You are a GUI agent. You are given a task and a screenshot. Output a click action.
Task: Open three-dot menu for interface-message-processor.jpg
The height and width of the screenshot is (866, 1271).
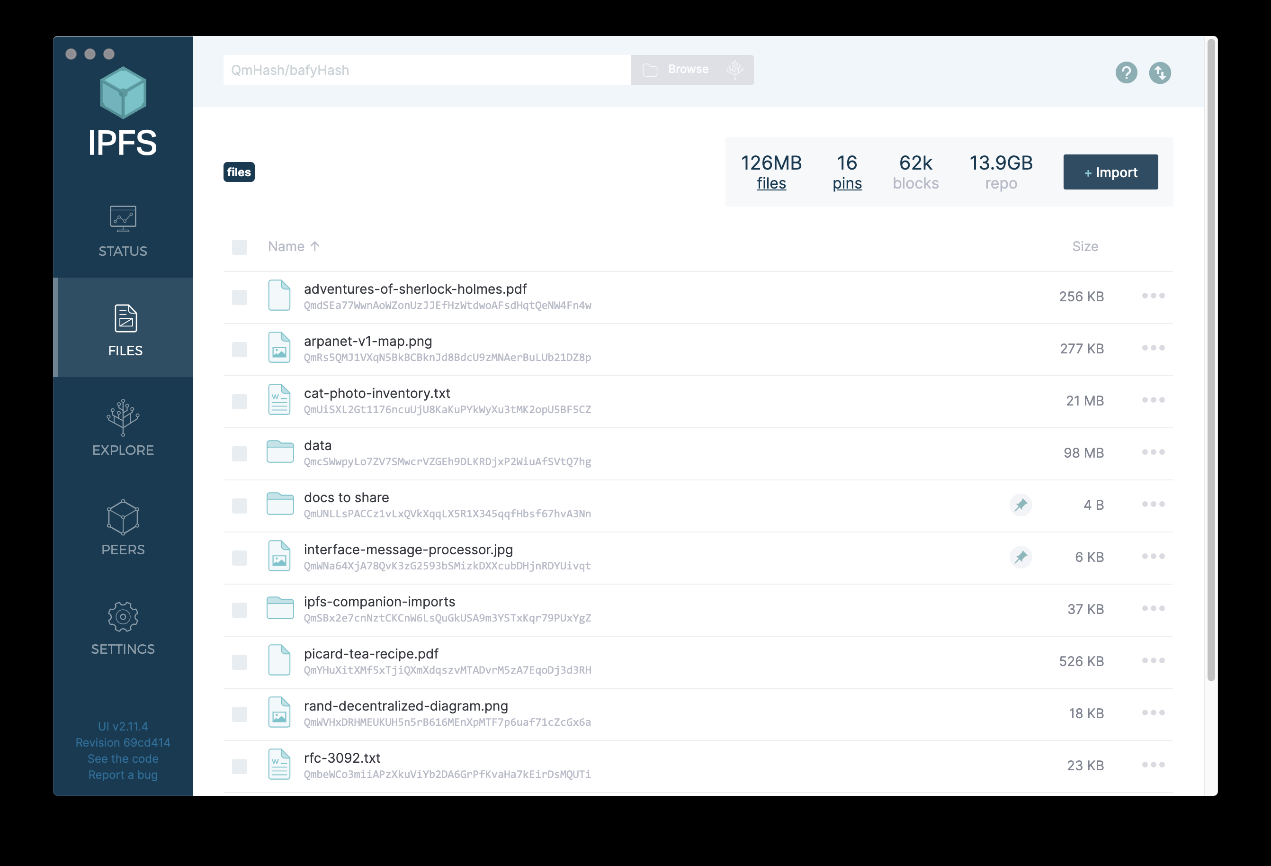[x=1153, y=556]
